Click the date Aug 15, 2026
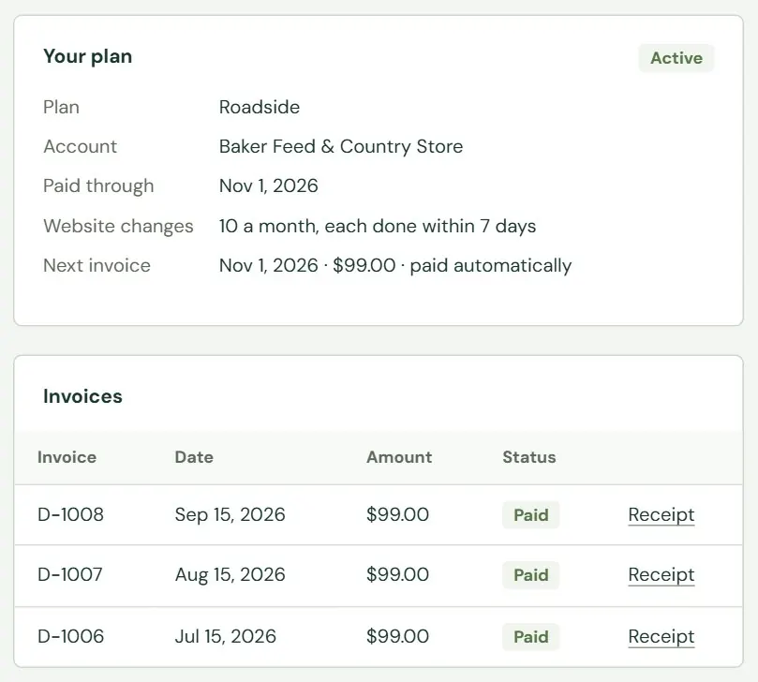This screenshot has height=682, width=758. [230, 574]
